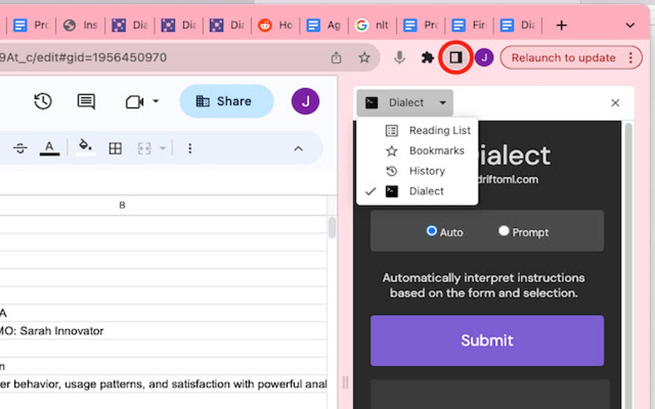Select the Prompt radio button
The height and width of the screenshot is (409, 655).
tap(505, 231)
